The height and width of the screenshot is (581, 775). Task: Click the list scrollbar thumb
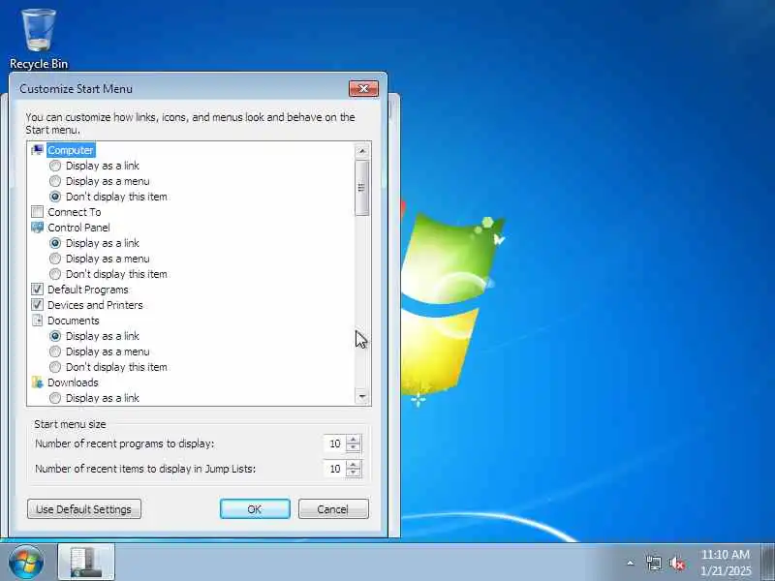click(x=362, y=188)
